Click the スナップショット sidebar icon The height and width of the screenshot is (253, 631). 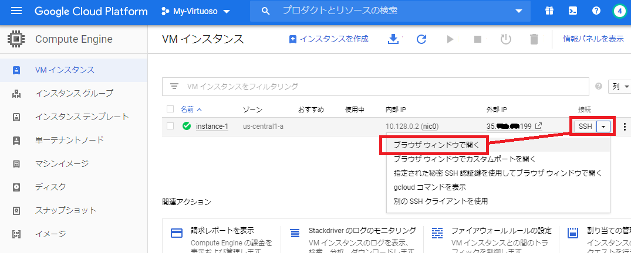pos(16,210)
